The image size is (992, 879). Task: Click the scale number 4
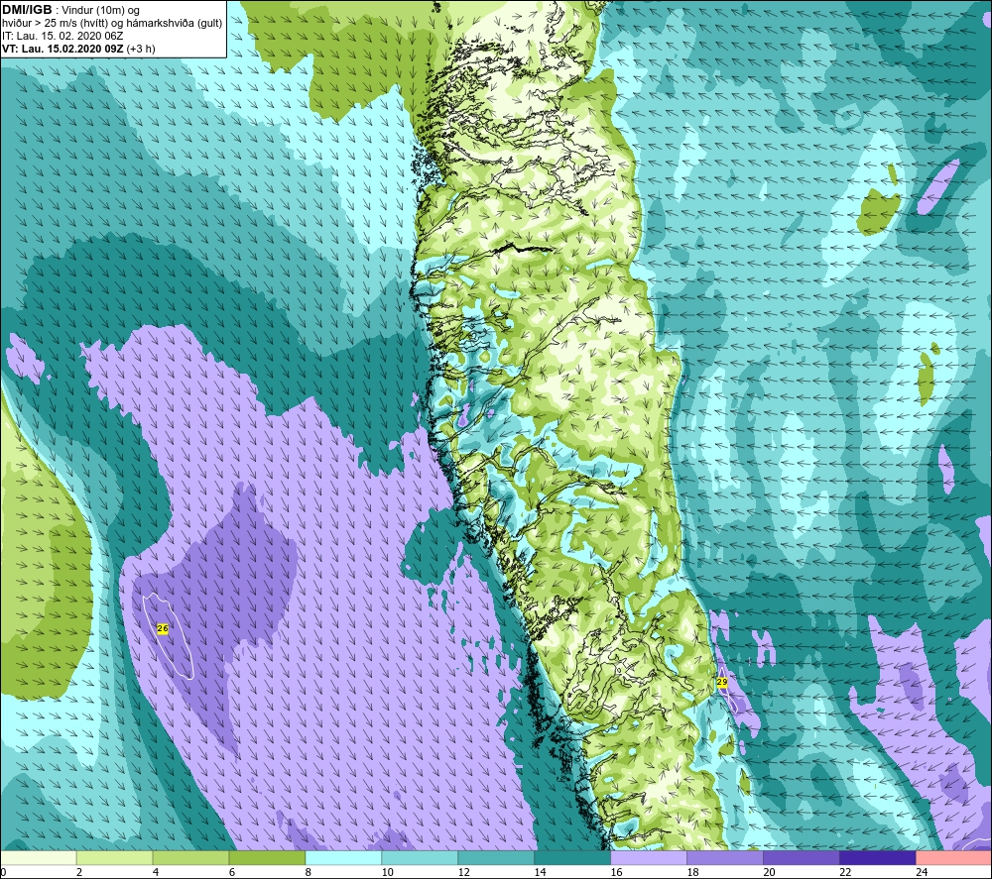[156, 873]
